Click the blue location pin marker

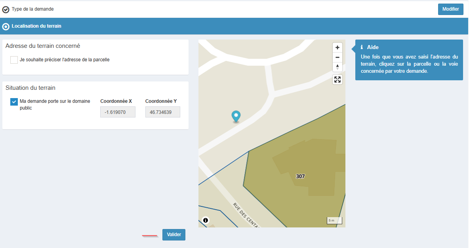coord(236,116)
